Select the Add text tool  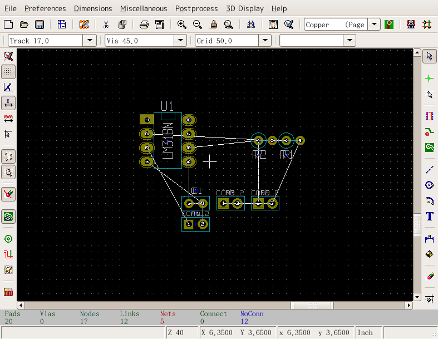429,217
